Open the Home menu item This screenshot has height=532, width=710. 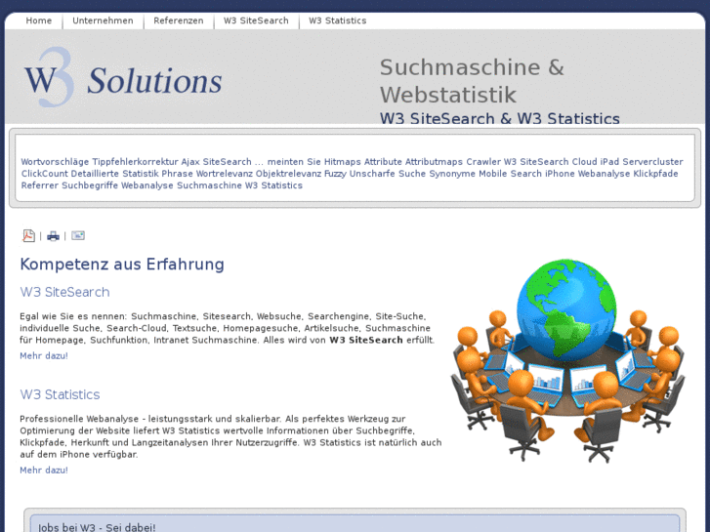point(38,20)
